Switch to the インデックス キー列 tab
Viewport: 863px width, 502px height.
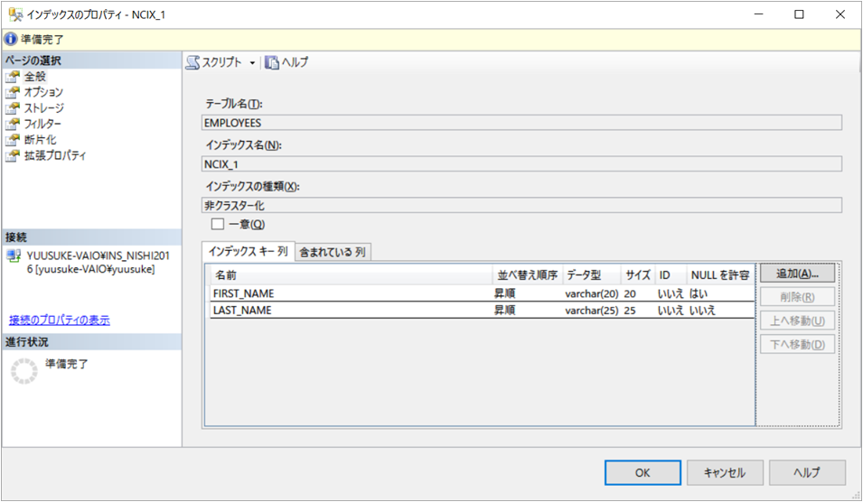click(x=249, y=251)
